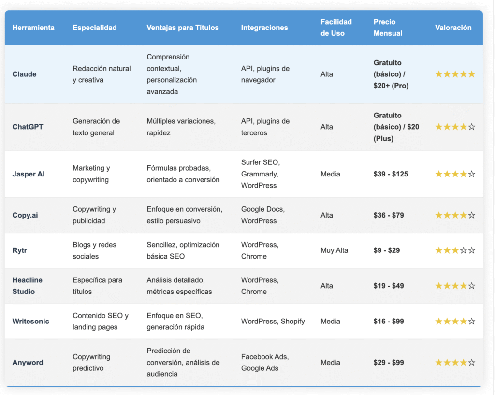495x395 pixels.
Task: Click the '$29 - $99' price
Action: [389, 363]
